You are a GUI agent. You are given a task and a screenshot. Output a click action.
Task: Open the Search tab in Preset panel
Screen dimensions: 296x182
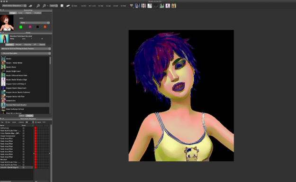point(42,44)
